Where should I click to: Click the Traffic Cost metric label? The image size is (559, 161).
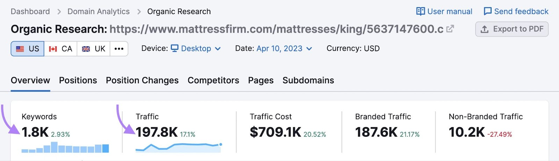tap(271, 117)
